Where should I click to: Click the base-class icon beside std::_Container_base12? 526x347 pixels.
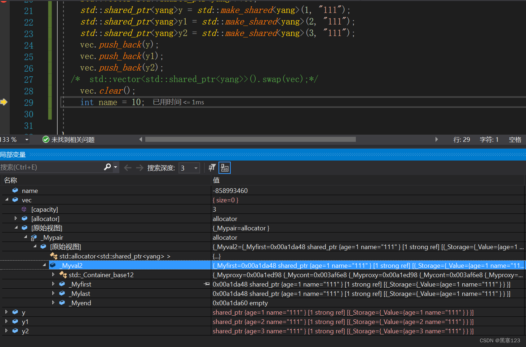[63, 275]
